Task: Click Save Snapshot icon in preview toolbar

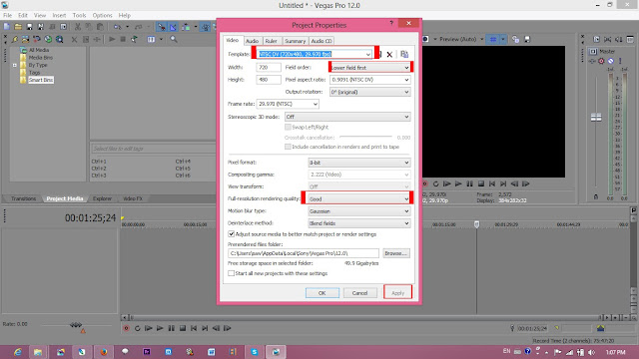Action: pos(527,39)
